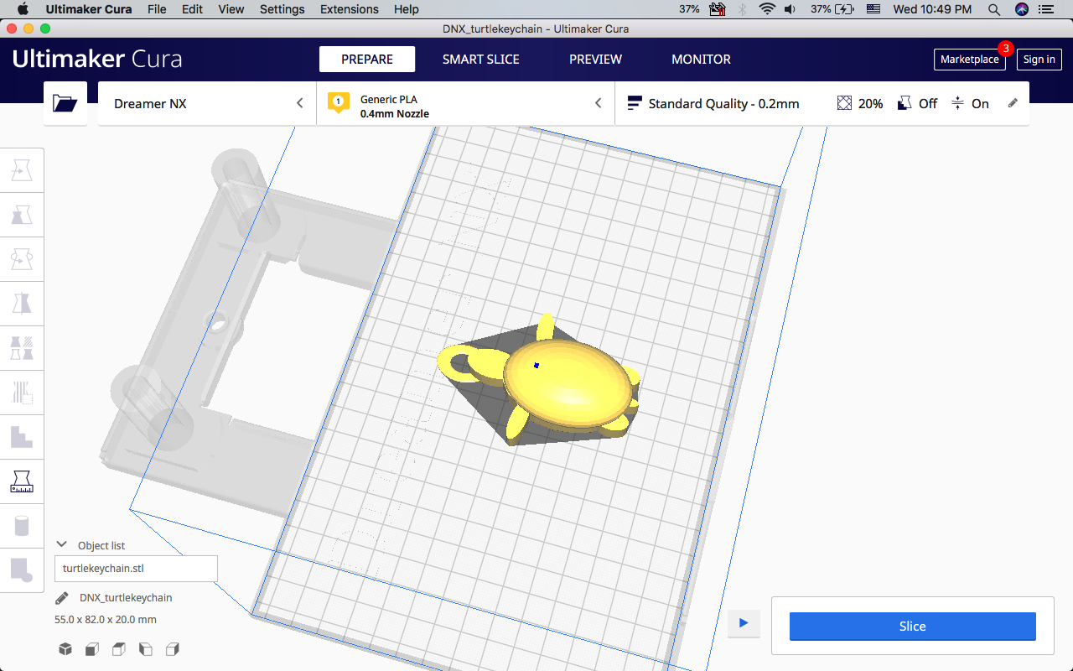Click the play arrow button beside Slice

point(744,623)
